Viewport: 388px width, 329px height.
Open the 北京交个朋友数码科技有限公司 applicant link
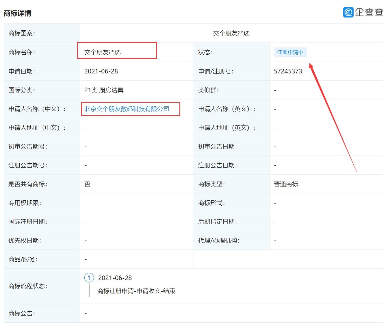tap(127, 109)
